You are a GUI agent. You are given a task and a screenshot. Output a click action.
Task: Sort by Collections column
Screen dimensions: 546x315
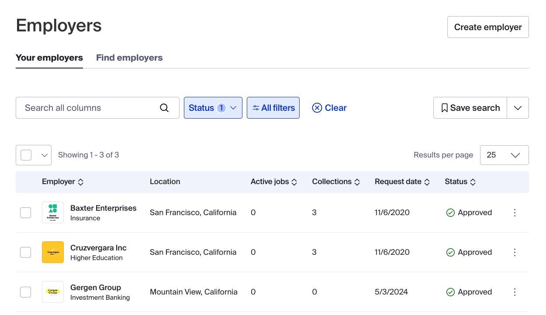(x=336, y=182)
